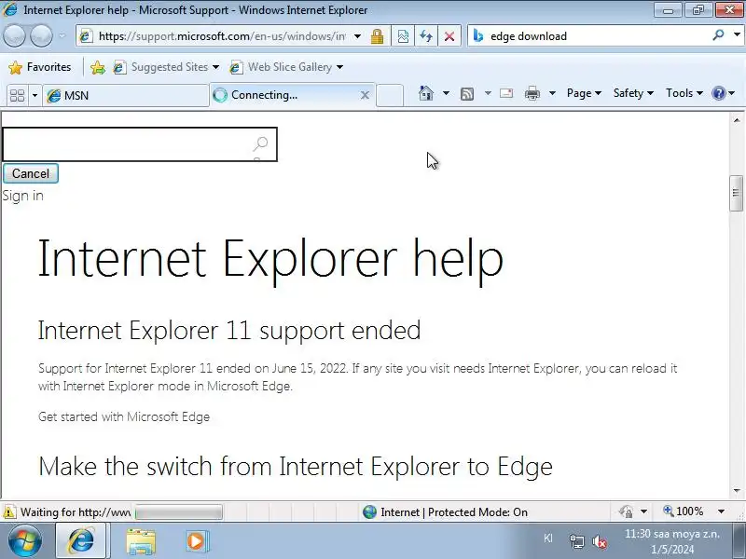Screen dimensions: 746x559
Task: Open the recent pages dropdown arrow
Action: 62,36
